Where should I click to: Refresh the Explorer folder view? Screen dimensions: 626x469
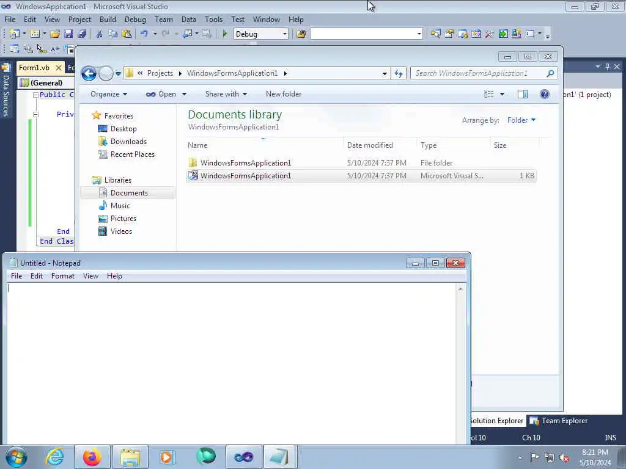pos(399,73)
